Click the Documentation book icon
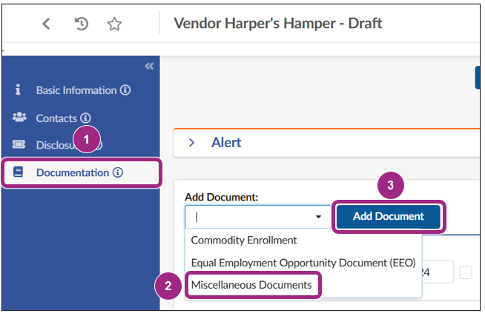 pos(19,172)
